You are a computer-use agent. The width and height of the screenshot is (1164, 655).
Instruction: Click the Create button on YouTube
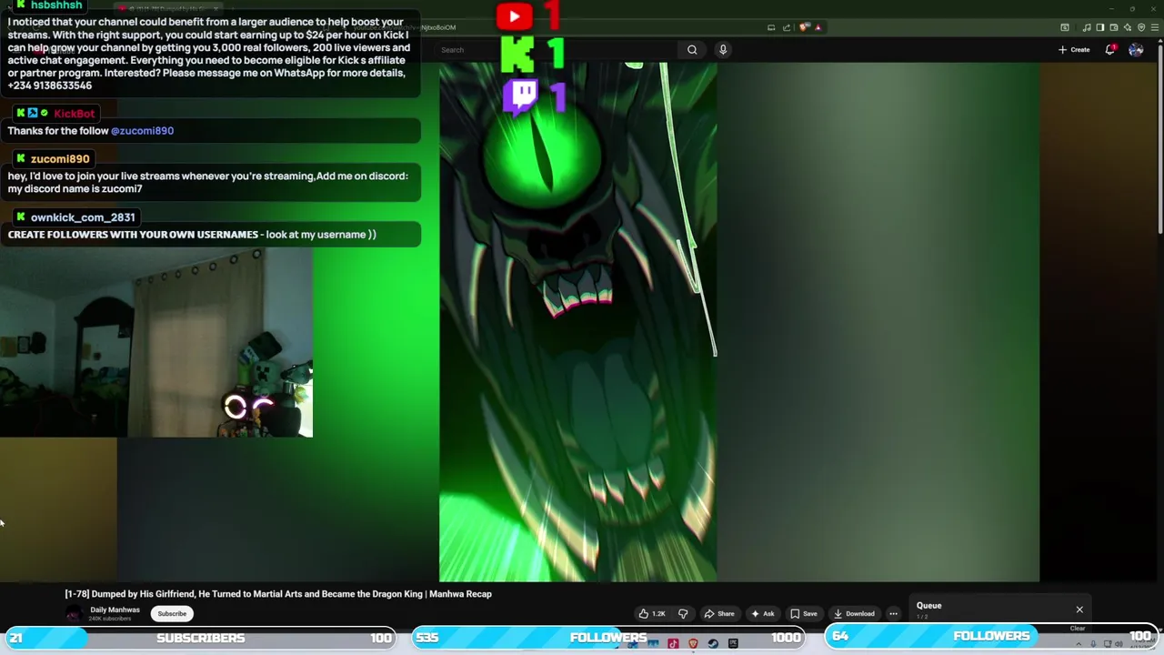pos(1074,50)
